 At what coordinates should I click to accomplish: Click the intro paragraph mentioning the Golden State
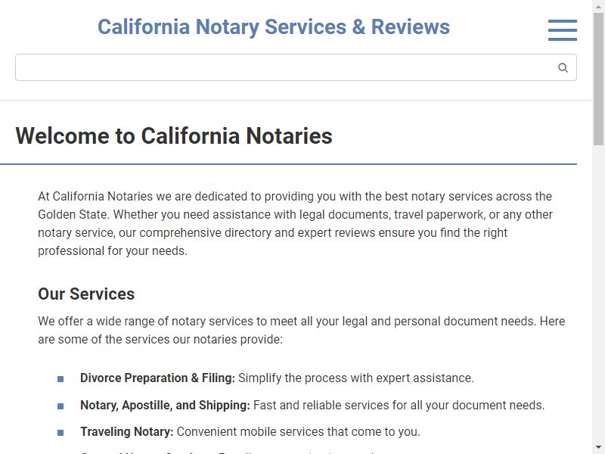(296, 223)
